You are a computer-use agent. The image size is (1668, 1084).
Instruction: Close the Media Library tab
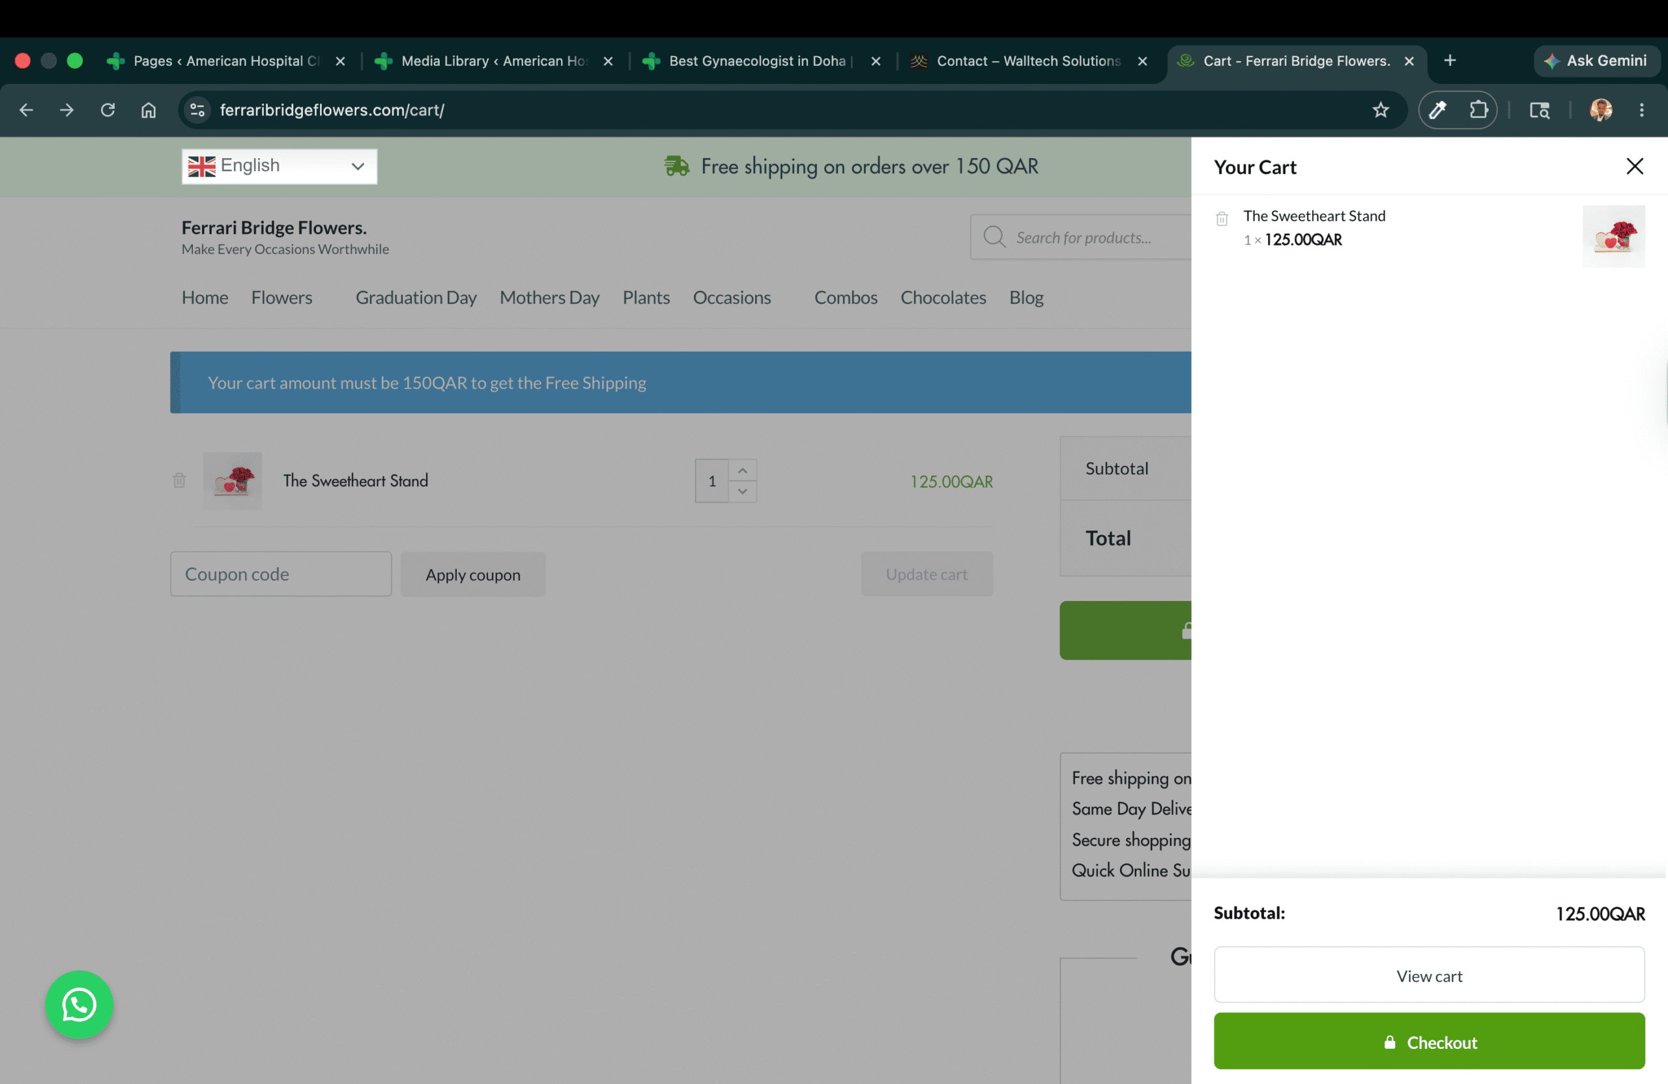coord(608,61)
